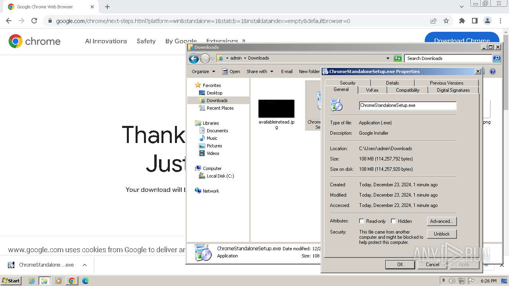Open Explorer help question mark icon
Viewport: 509px width, 286px height.
(x=493, y=71)
